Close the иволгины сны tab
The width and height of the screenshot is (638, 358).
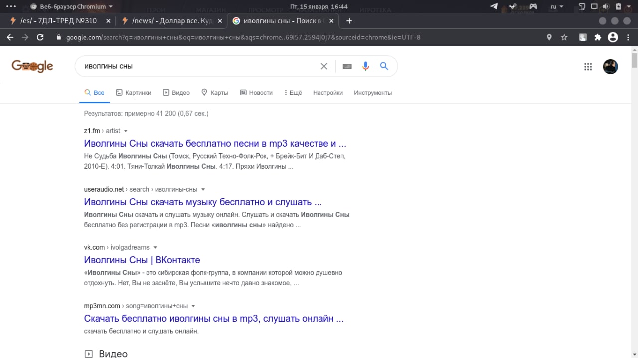tap(331, 21)
